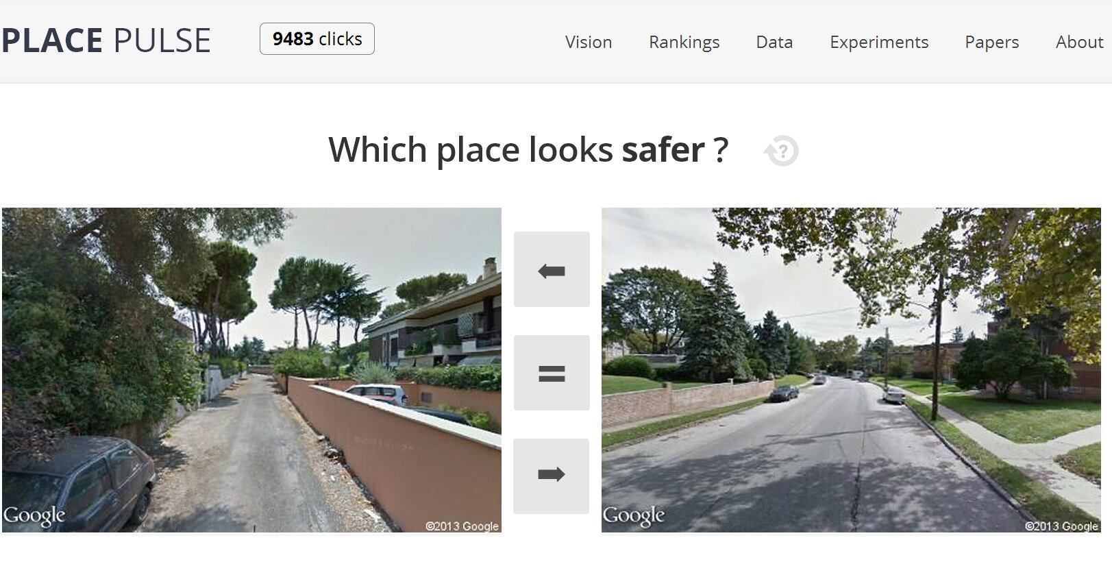Click the word Which in the question heading
Viewport: 1112px width, 564px height.
[x=378, y=149]
